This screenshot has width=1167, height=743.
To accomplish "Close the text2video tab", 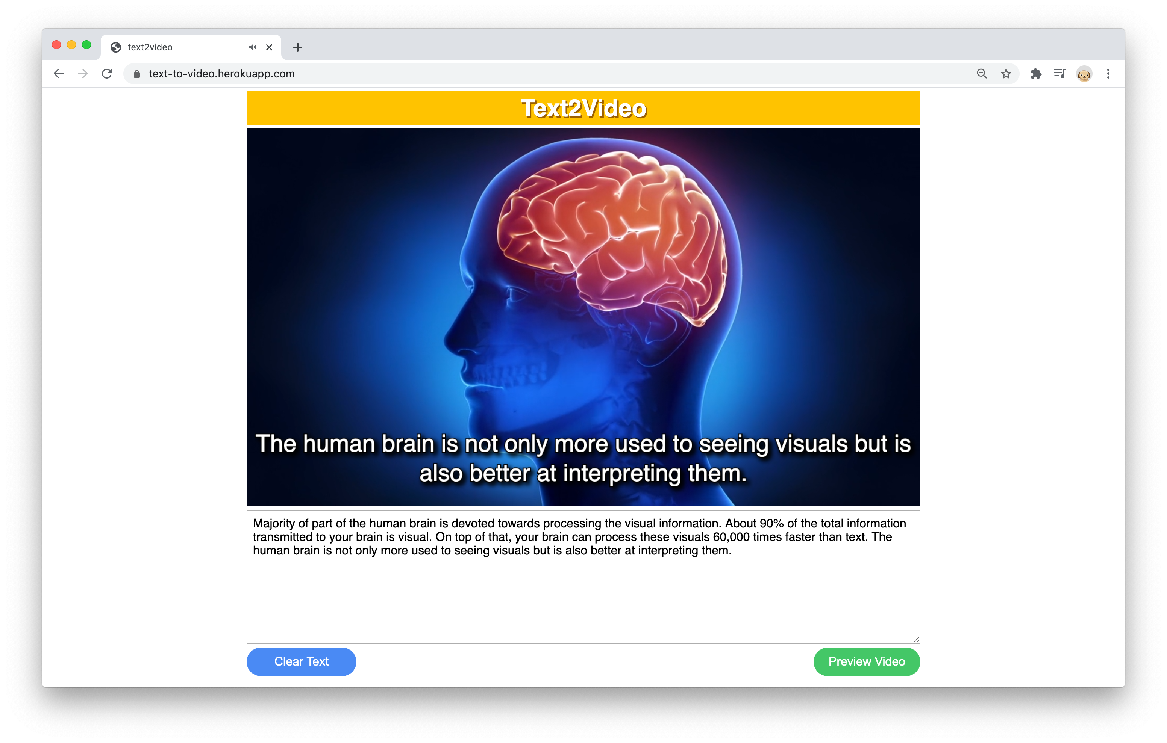I will pyautogui.click(x=270, y=47).
